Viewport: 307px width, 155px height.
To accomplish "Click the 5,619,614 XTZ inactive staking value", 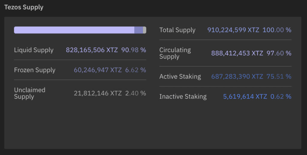I will coord(245,96).
